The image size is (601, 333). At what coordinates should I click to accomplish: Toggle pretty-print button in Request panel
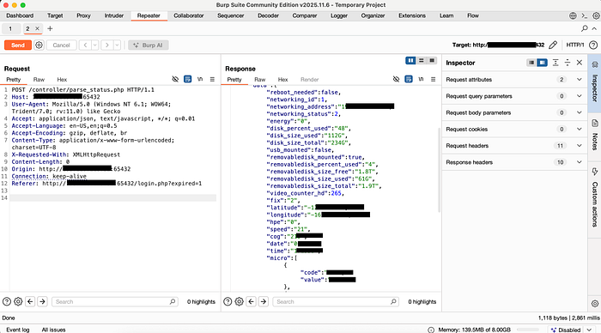click(187, 79)
